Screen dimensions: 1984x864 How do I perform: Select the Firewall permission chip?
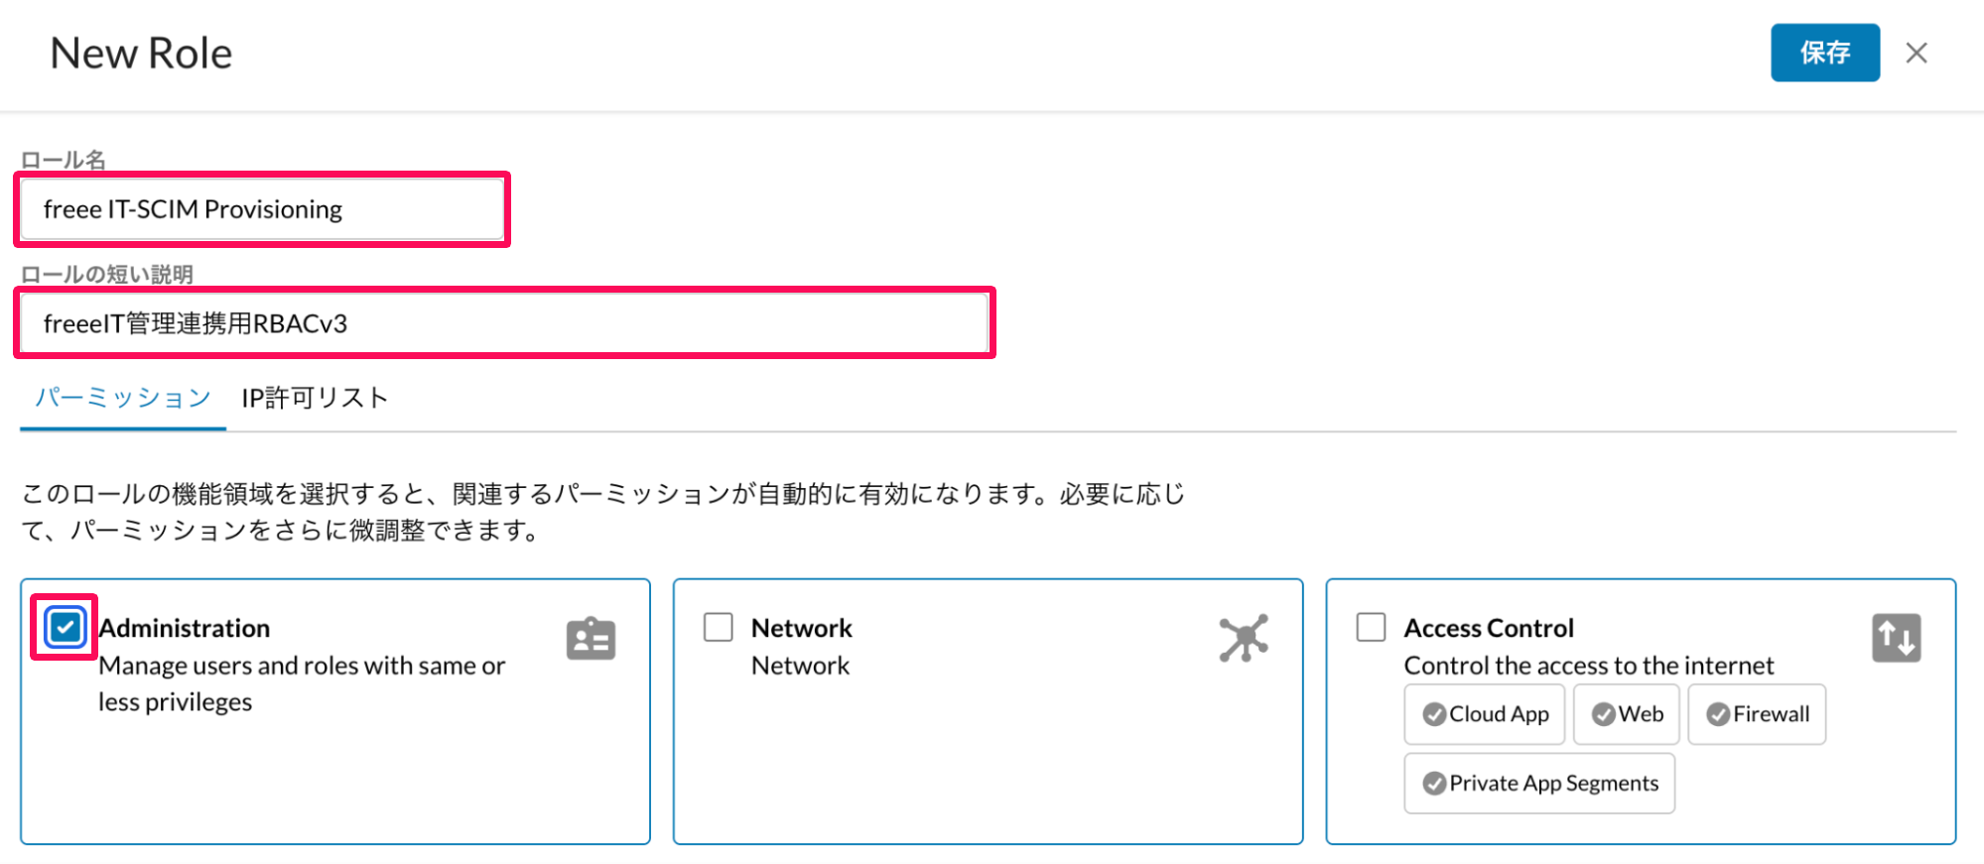[x=1758, y=714]
